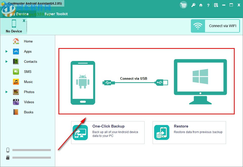Click the home icon in the title bar
The width and height of the screenshot is (243, 167).
(x=201, y=5)
